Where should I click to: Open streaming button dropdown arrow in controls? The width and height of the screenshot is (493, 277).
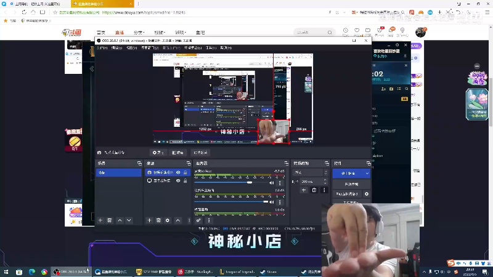point(367,174)
